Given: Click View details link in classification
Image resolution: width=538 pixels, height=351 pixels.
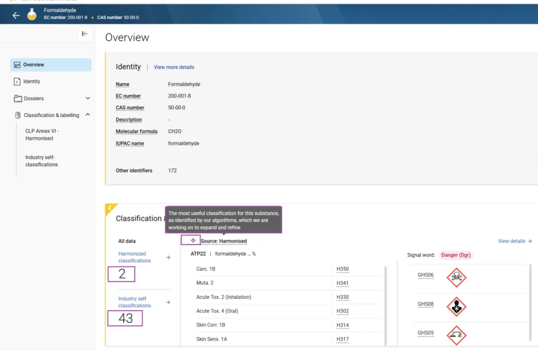Looking at the screenshot, I should coord(515,241).
